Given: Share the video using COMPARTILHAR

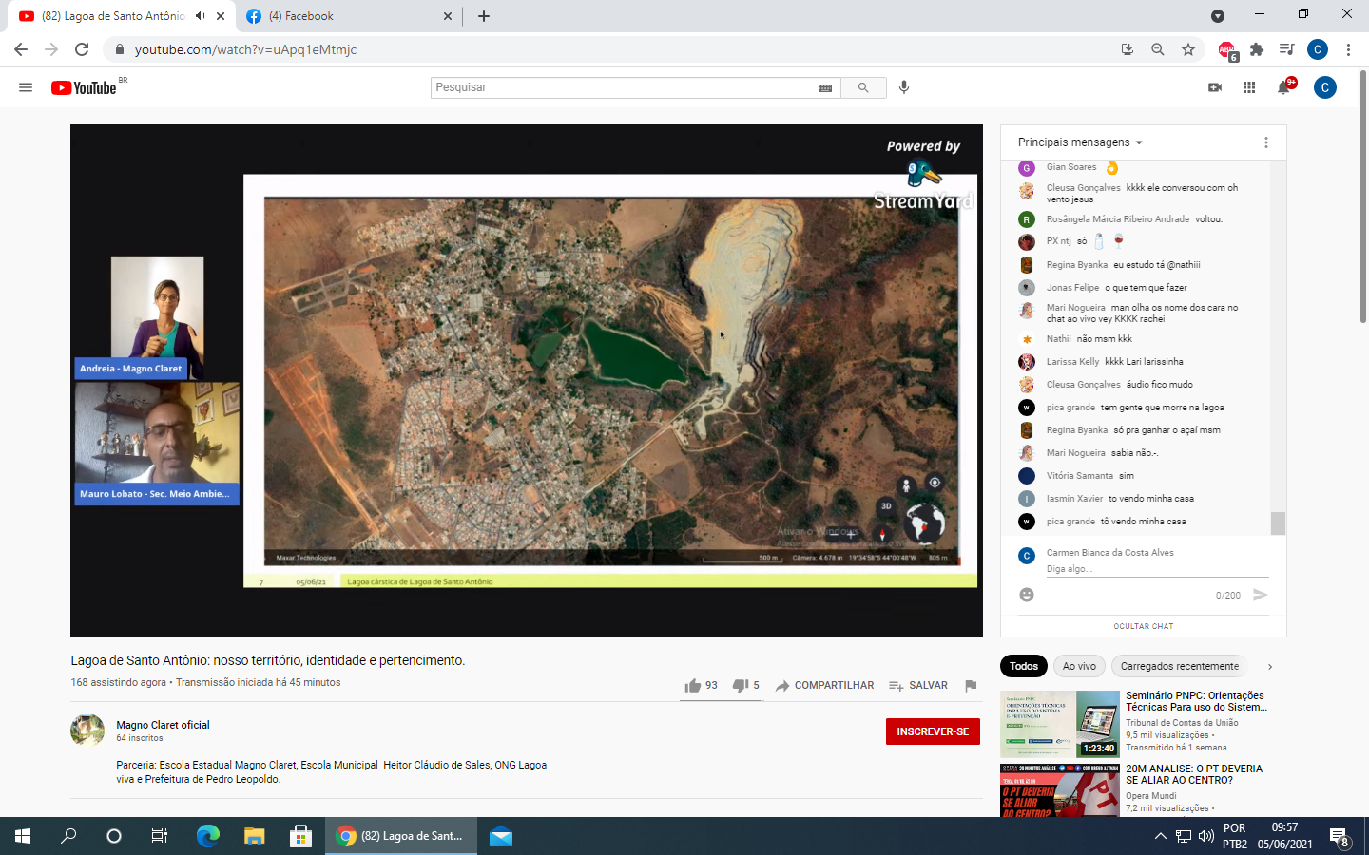Looking at the screenshot, I should pyautogui.click(x=824, y=685).
